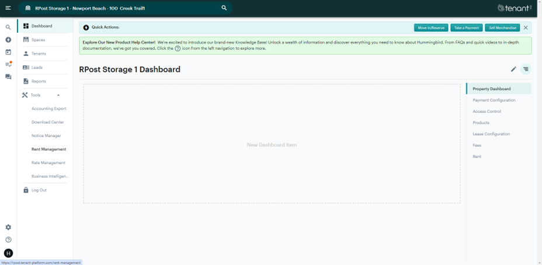Switch to Access Control section
The width and height of the screenshot is (542, 265).
[487, 111]
